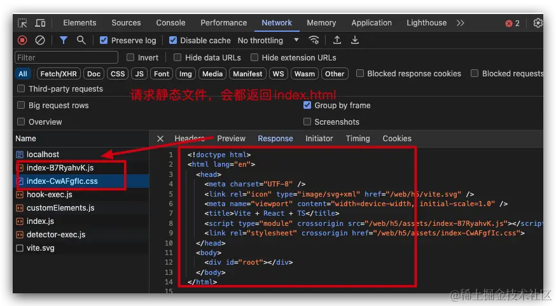Open the Initiator tab
This screenshot has width=556, height=306.
pos(319,139)
